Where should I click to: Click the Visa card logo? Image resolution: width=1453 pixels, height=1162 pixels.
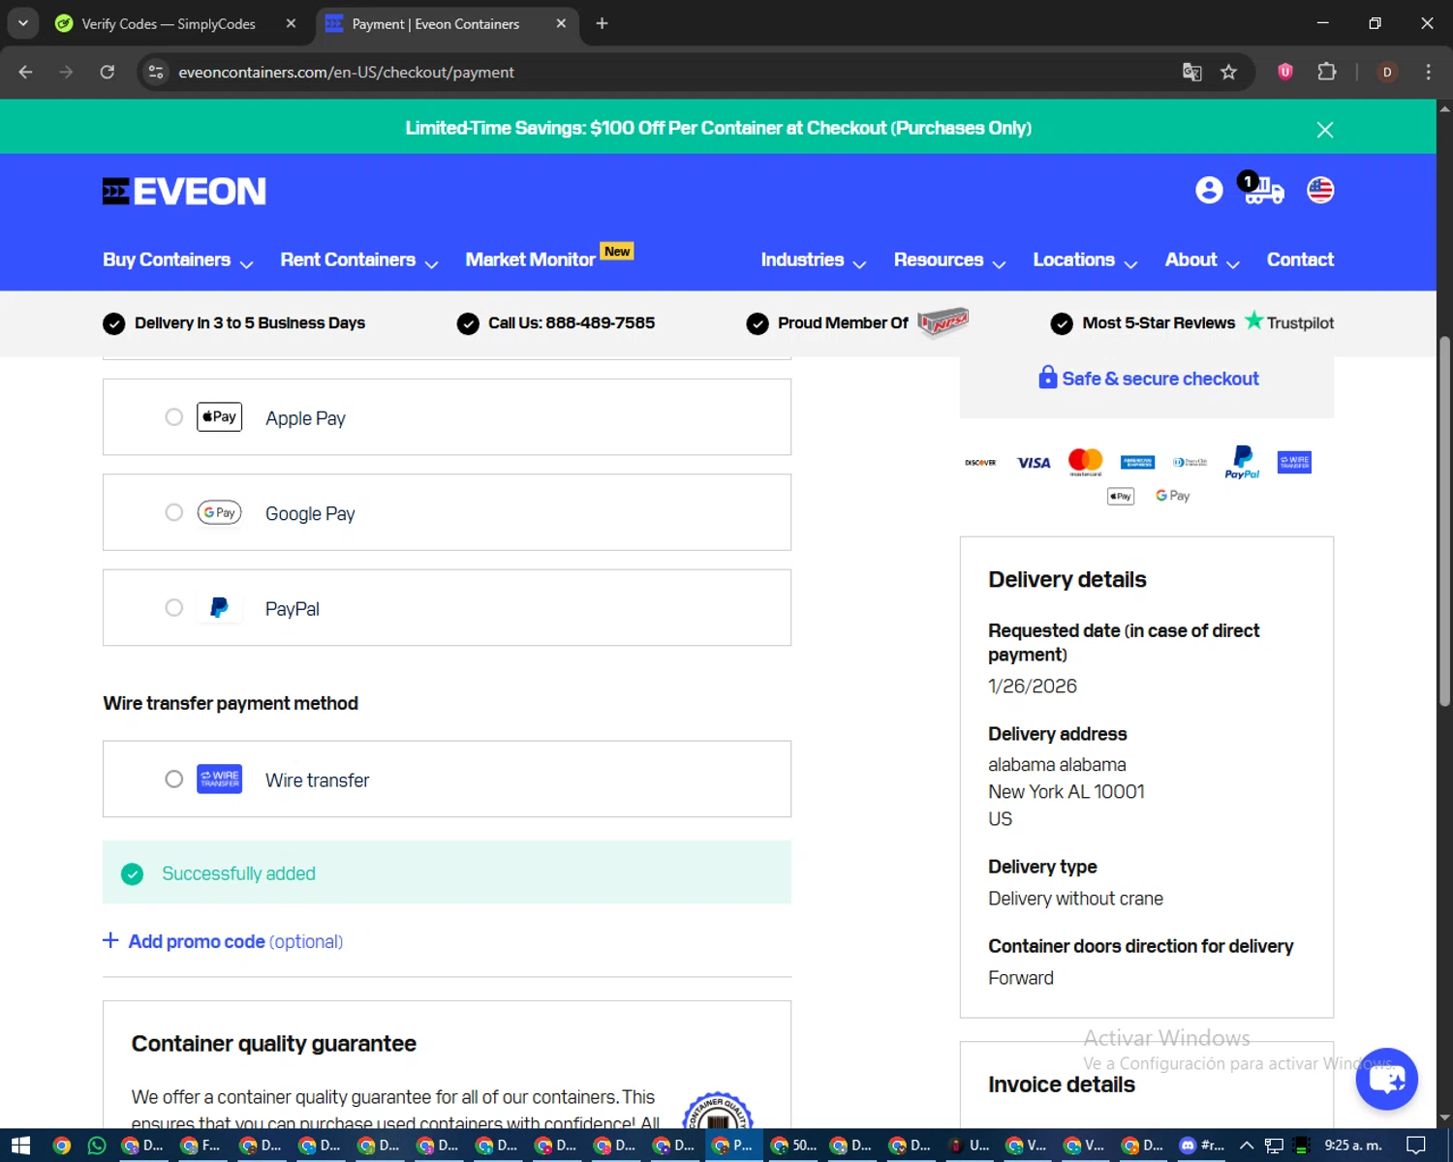pos(1034,463)
